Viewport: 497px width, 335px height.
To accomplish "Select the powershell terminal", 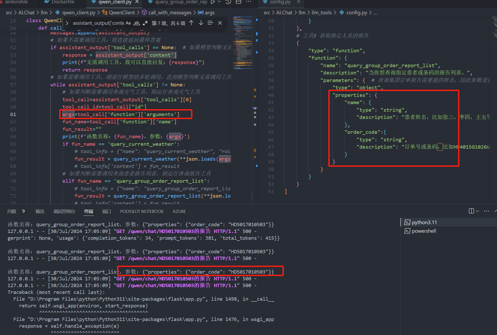I will click(448, 231).
